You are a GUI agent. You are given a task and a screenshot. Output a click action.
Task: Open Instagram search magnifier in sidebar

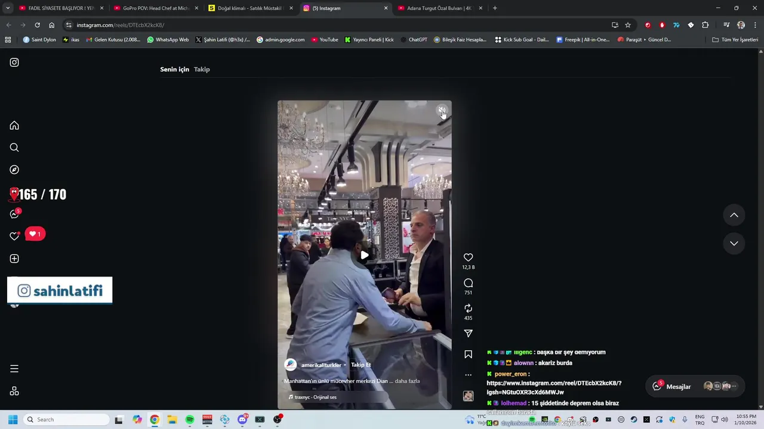pyautogui.click(x=14, y=147)
